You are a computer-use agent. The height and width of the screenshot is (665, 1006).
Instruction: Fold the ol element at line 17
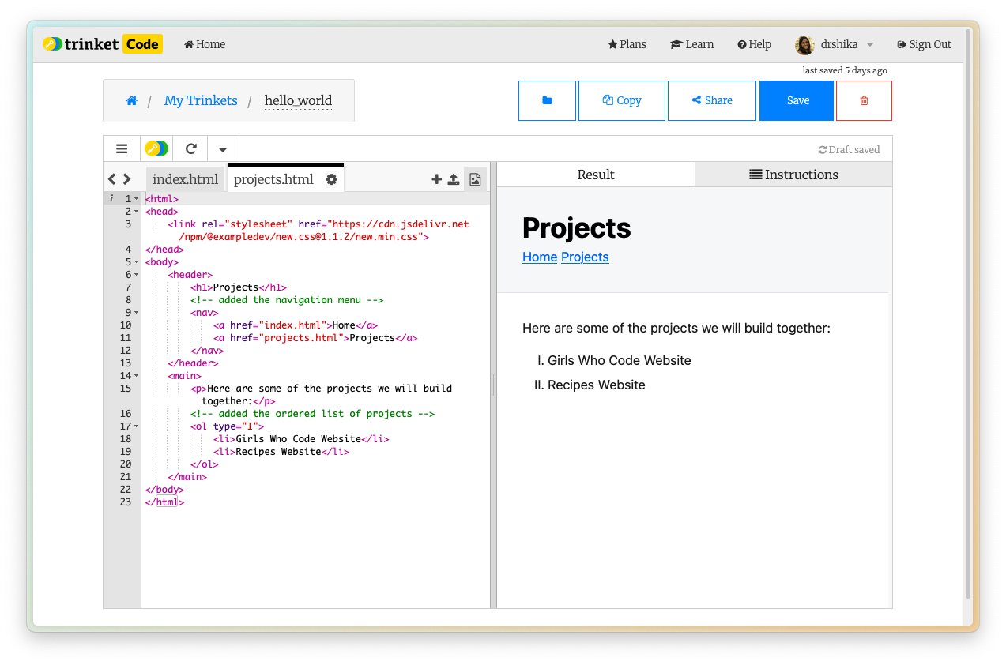[137, 426]
